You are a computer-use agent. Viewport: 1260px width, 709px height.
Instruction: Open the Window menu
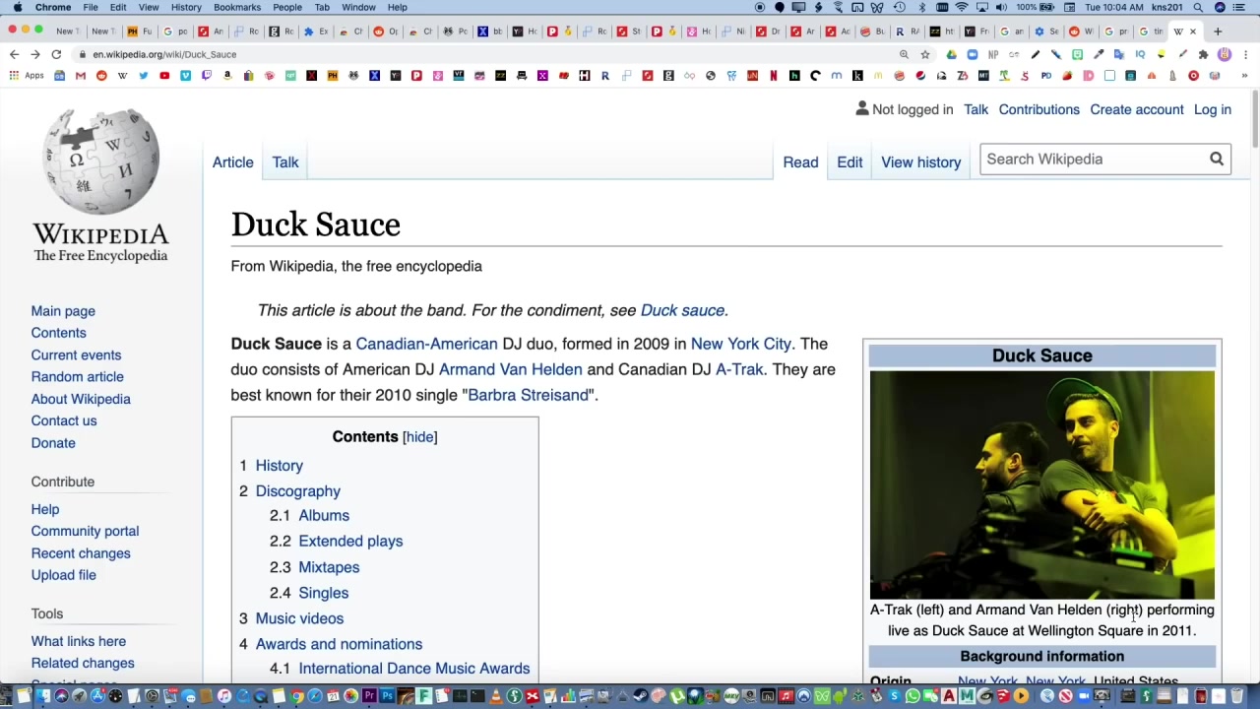pyautogui.click(x=358, y=7)
